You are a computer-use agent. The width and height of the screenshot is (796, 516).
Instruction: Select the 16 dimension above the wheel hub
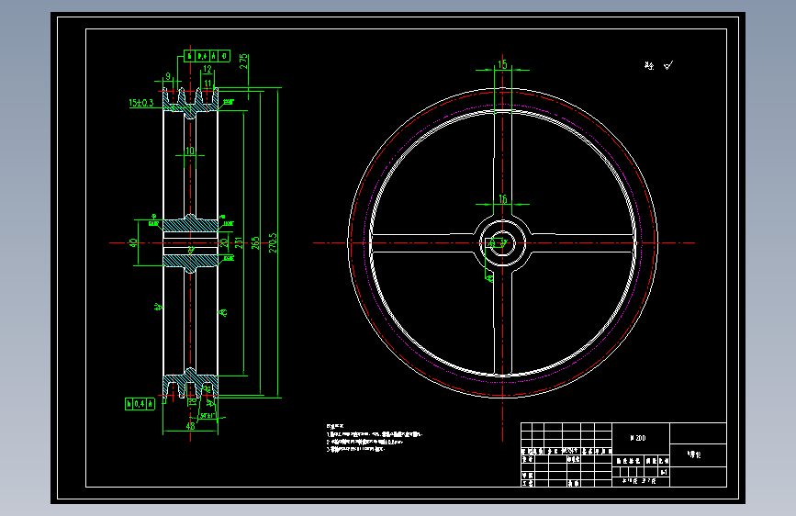(502, 199)
